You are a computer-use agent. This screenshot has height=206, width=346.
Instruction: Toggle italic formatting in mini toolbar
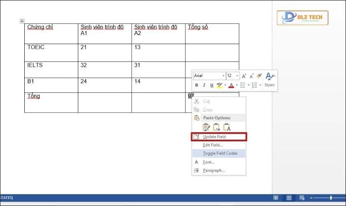204,85
